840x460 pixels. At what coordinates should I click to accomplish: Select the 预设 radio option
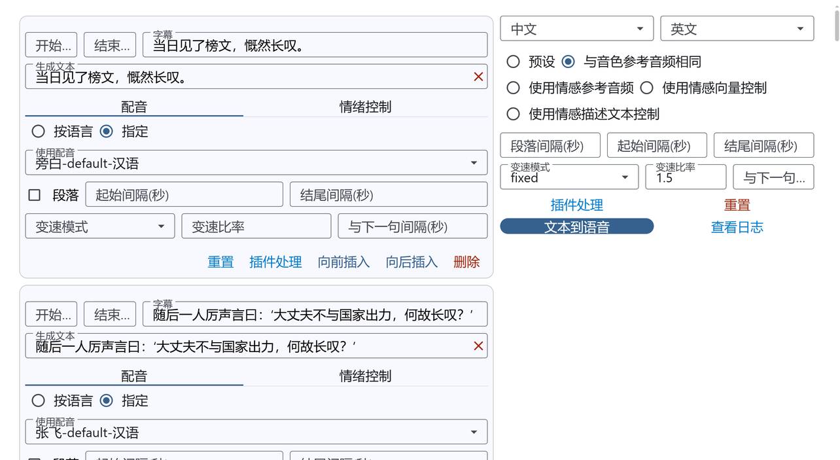(x=514, y=62)
